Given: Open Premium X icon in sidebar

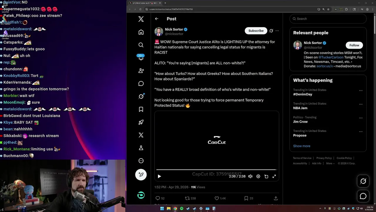Looking at the screenshot, I should (x=141, y=135).
